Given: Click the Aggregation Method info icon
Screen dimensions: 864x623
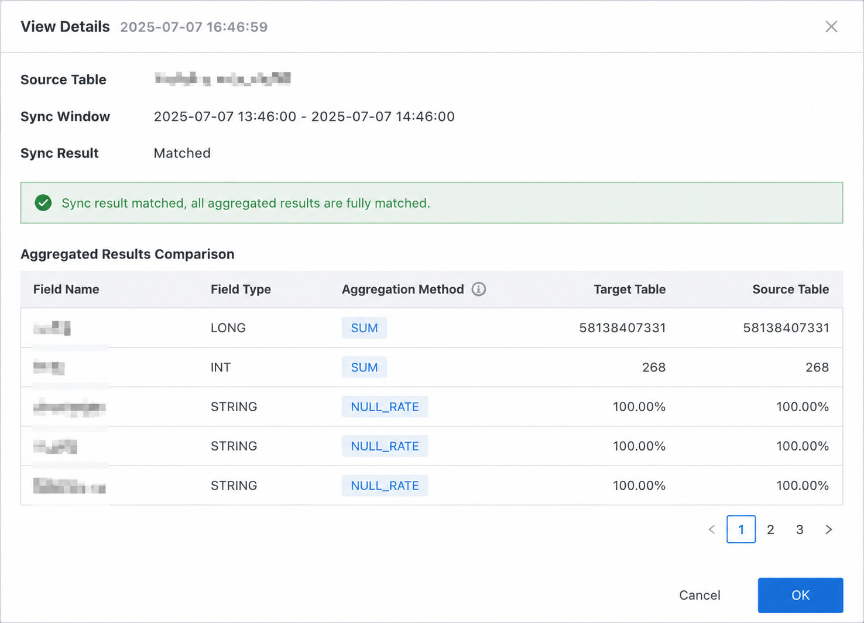Looking at the screenshot, I should point(479,289).
